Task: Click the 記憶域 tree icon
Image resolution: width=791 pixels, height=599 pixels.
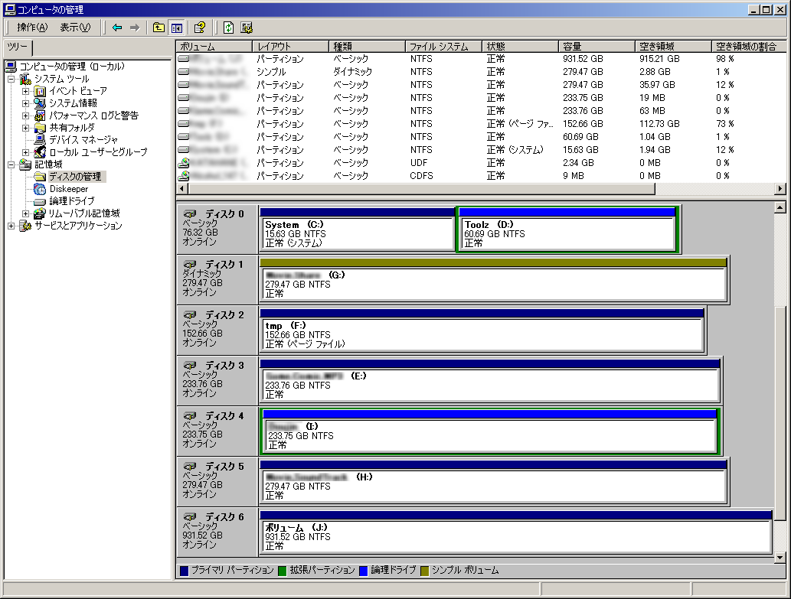Action: [25, 164]
